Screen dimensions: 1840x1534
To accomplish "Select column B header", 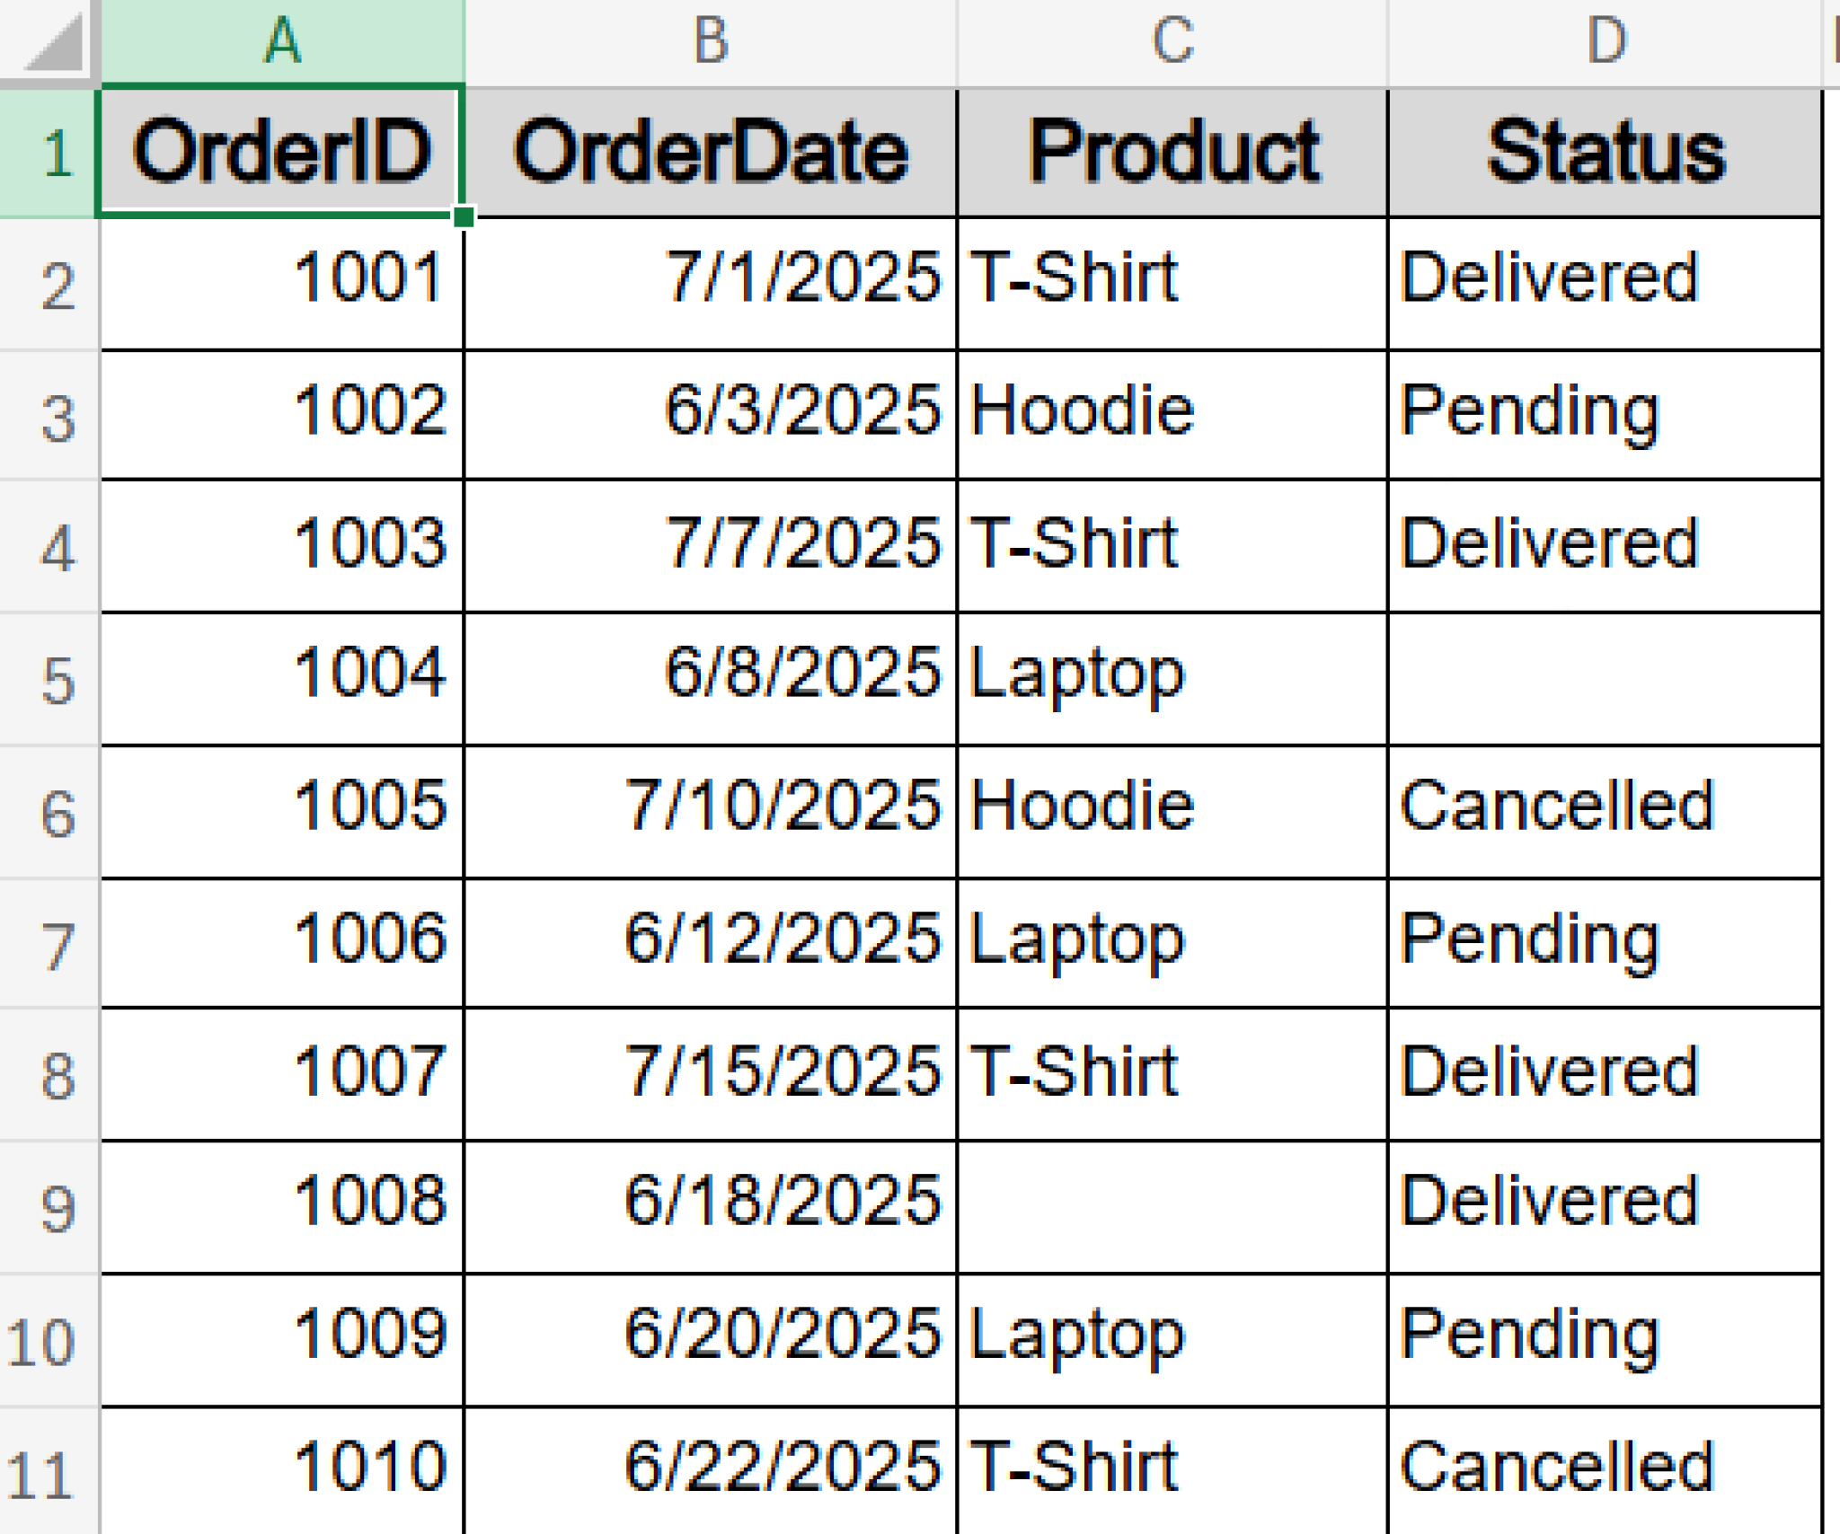I will (710, 41).
